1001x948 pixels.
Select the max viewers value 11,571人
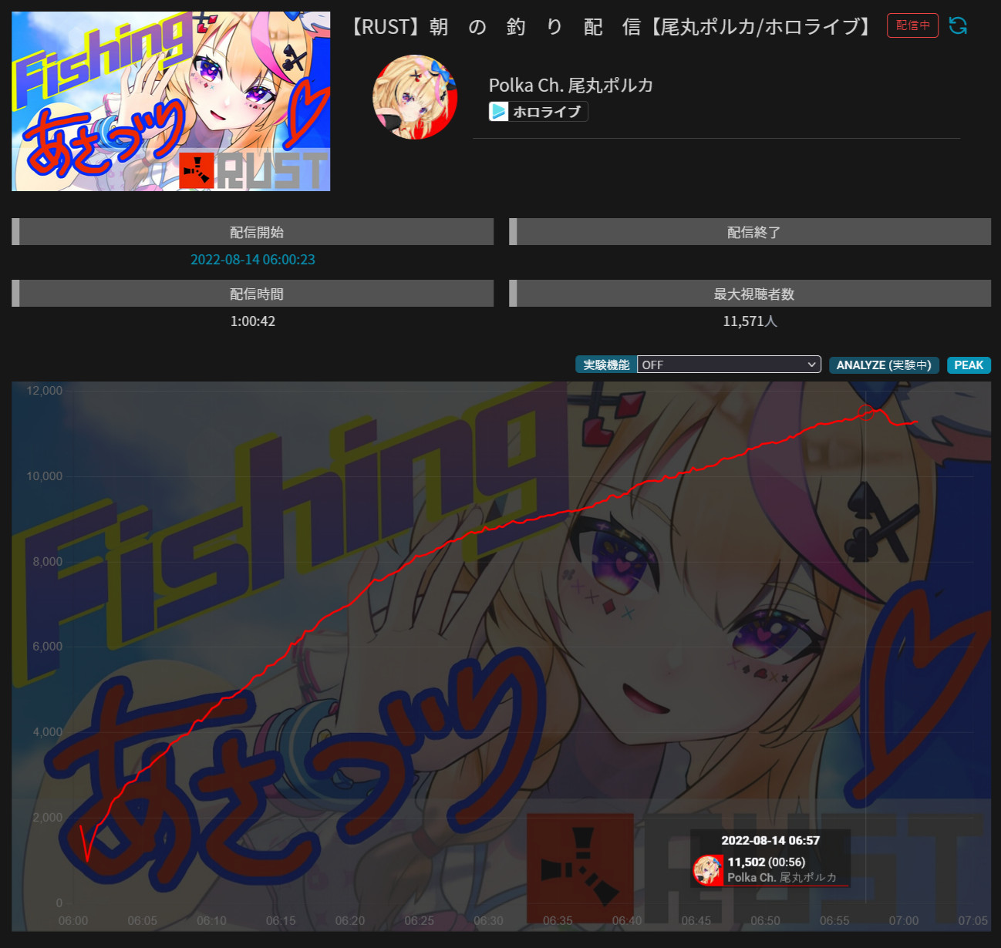pyautogui.click(x=750, y=321)
